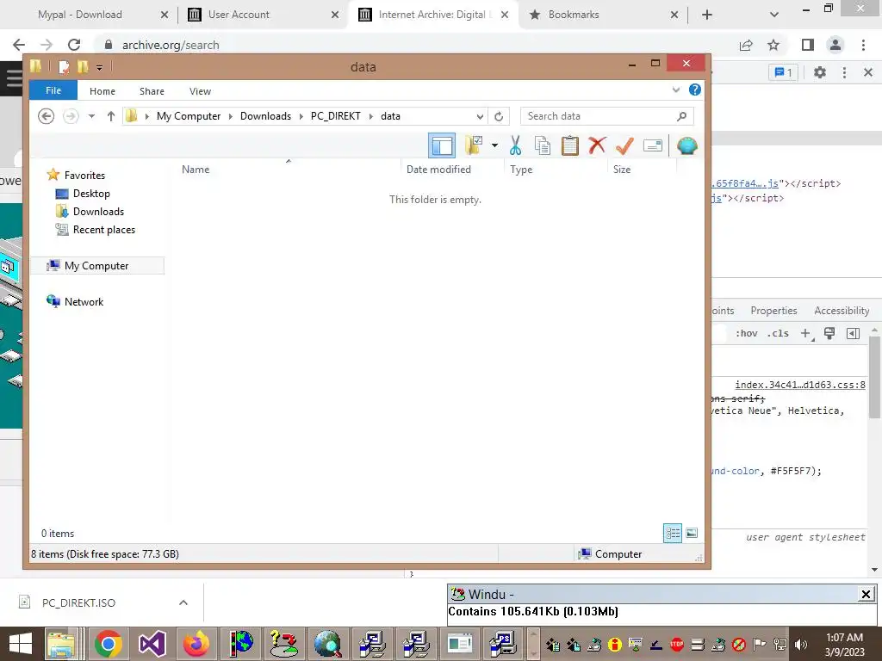Open Chrome profile avatar
The image size is (882, 661).
(835, 45)
